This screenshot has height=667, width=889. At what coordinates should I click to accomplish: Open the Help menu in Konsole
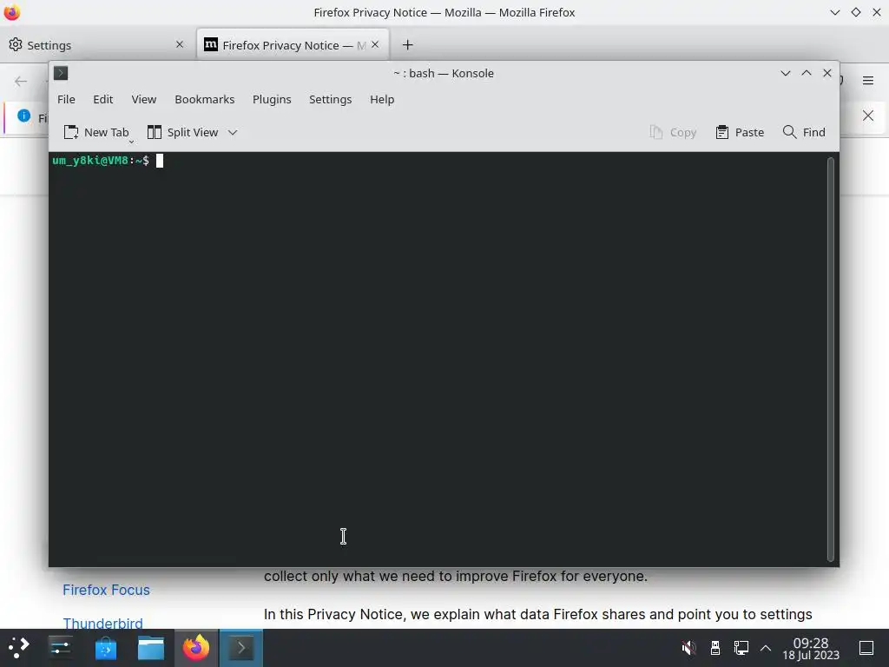click(x=382, y=99)
